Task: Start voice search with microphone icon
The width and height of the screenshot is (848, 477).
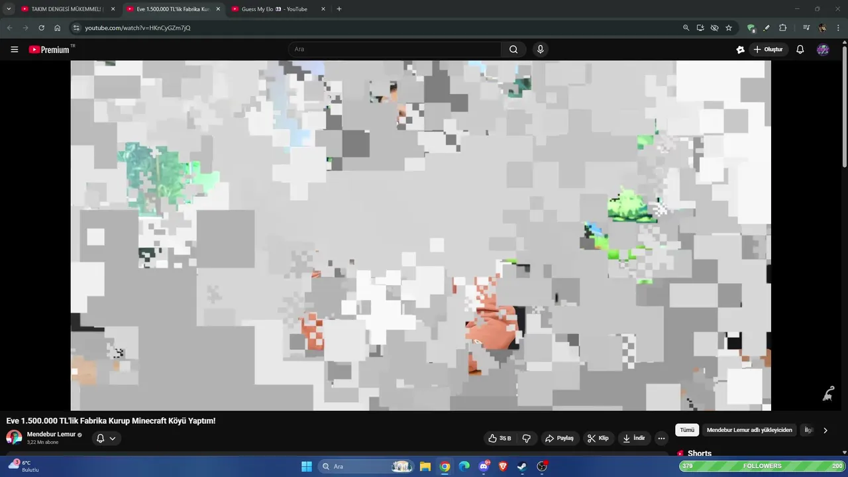Action: click(x=541, y=49)
